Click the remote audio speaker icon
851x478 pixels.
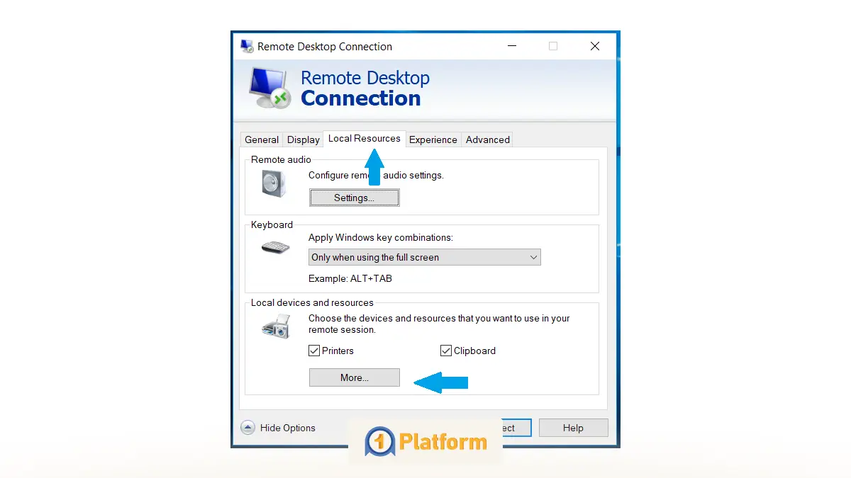(x=273, y=183)
